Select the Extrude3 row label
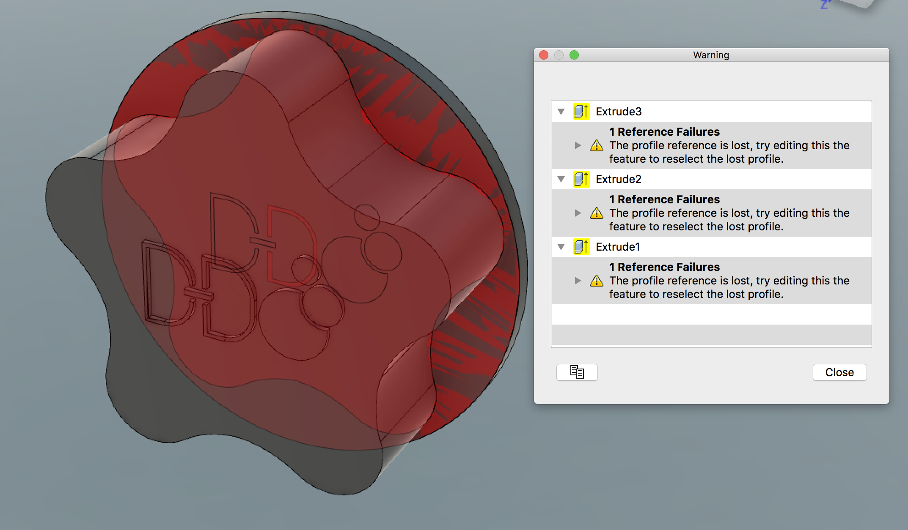 (619, 112)
